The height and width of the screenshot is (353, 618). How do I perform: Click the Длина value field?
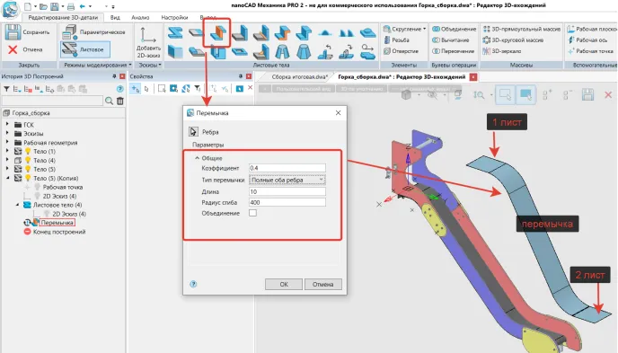click(x=287, y=191)
